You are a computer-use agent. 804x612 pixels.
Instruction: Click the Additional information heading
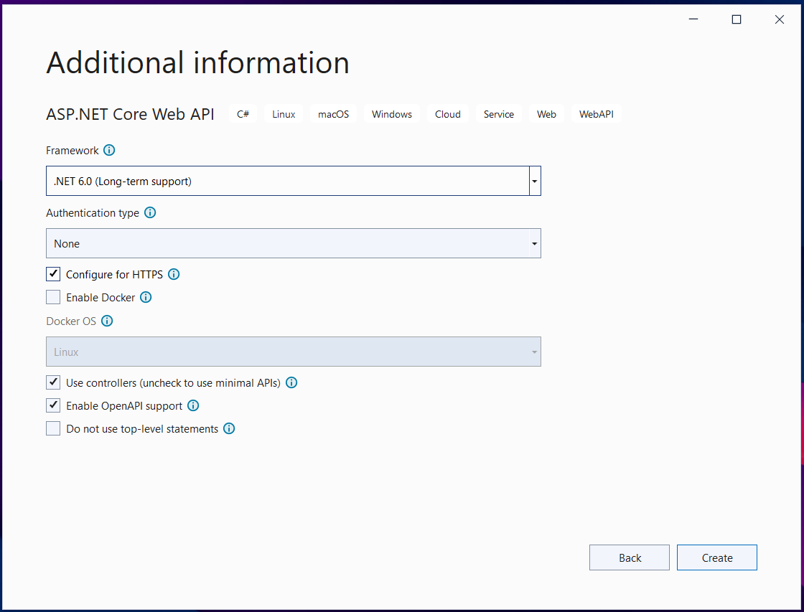(198, 62)
